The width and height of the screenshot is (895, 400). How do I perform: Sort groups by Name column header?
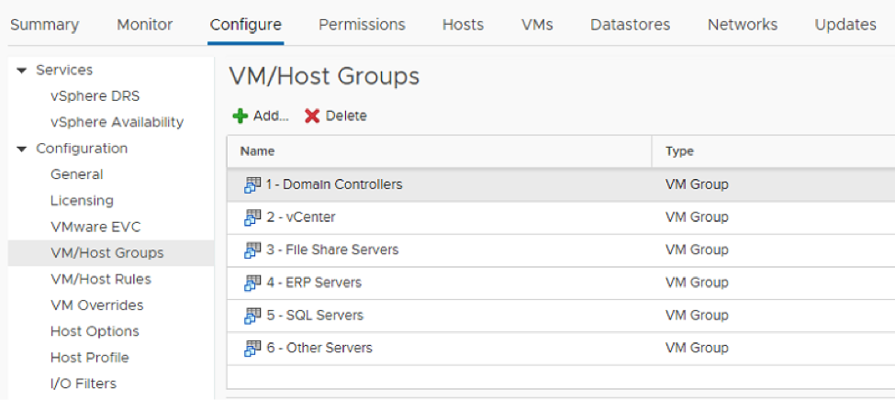coord(257,151)
